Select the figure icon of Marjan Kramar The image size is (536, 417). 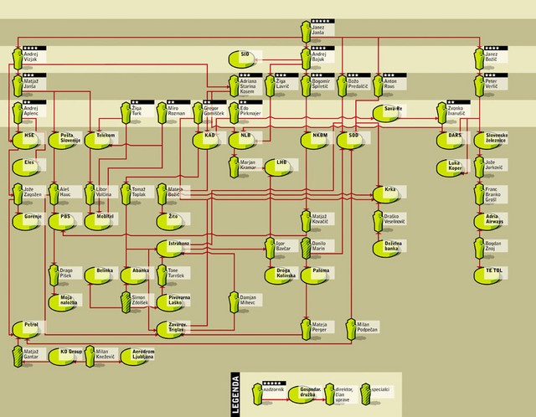point(234,167)
